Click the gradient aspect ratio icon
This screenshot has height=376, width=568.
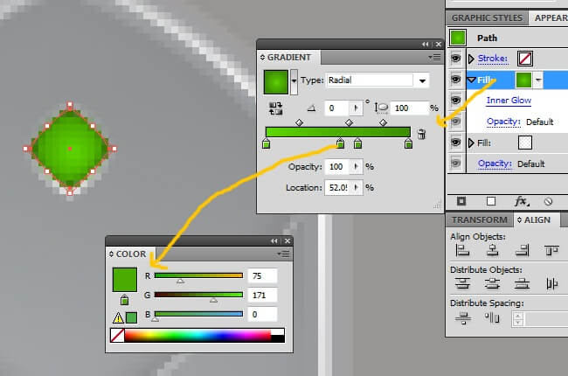coord(381,108)
